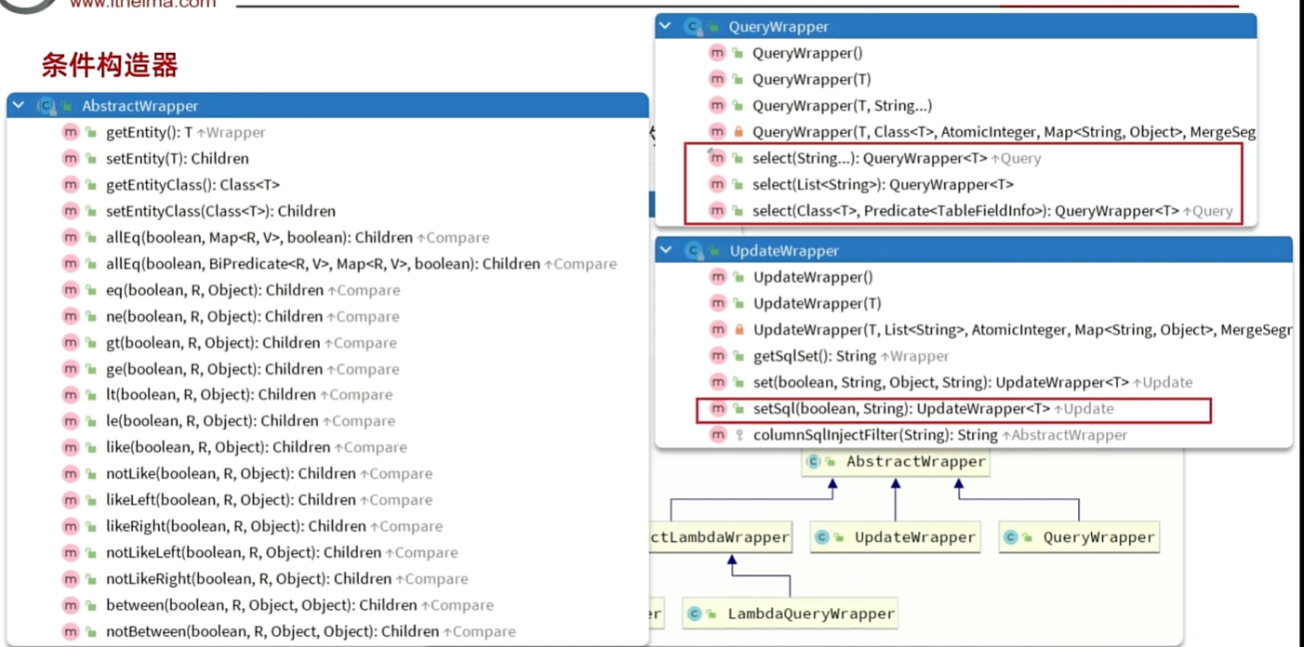Click the method icon beside select(List<String>)
This screenshot has height=647, width=1304.
coord(717,184)
